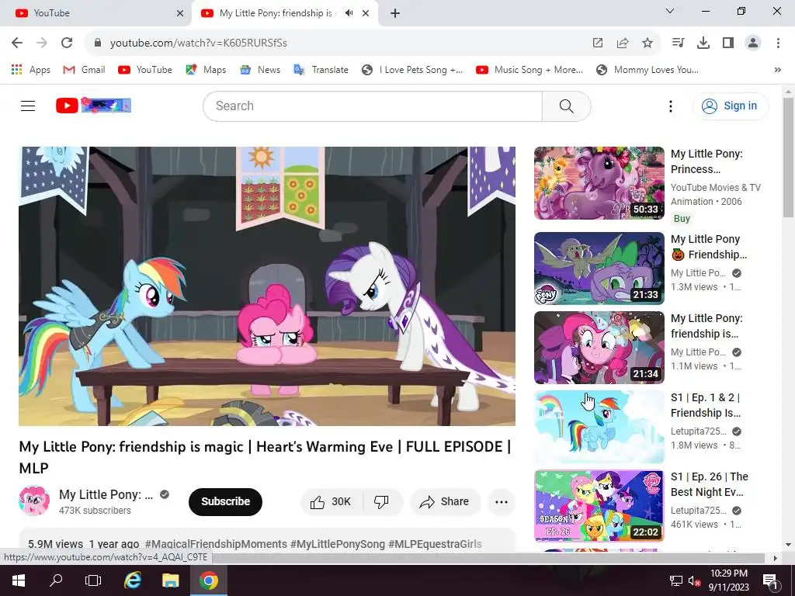Open the tab search dropdown chevron
This screenshot has width=795, height=596.
click(x=670, y=11)
